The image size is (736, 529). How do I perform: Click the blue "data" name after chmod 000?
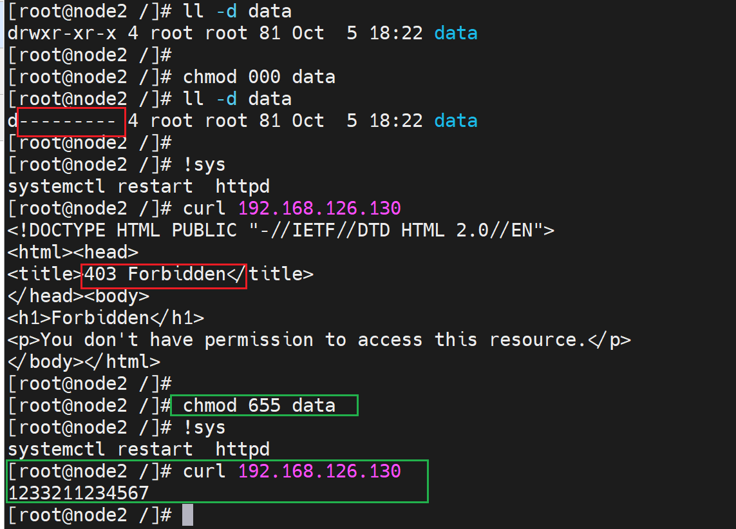pos(456,120)
